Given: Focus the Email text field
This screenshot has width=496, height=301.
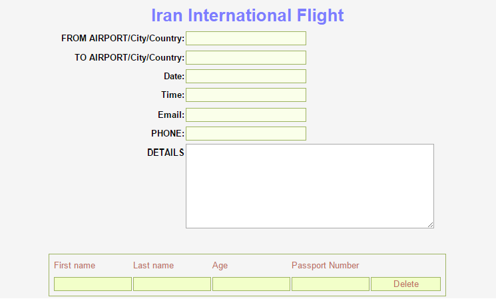Looking at the screenshot, I should click(x=246, y=115).
